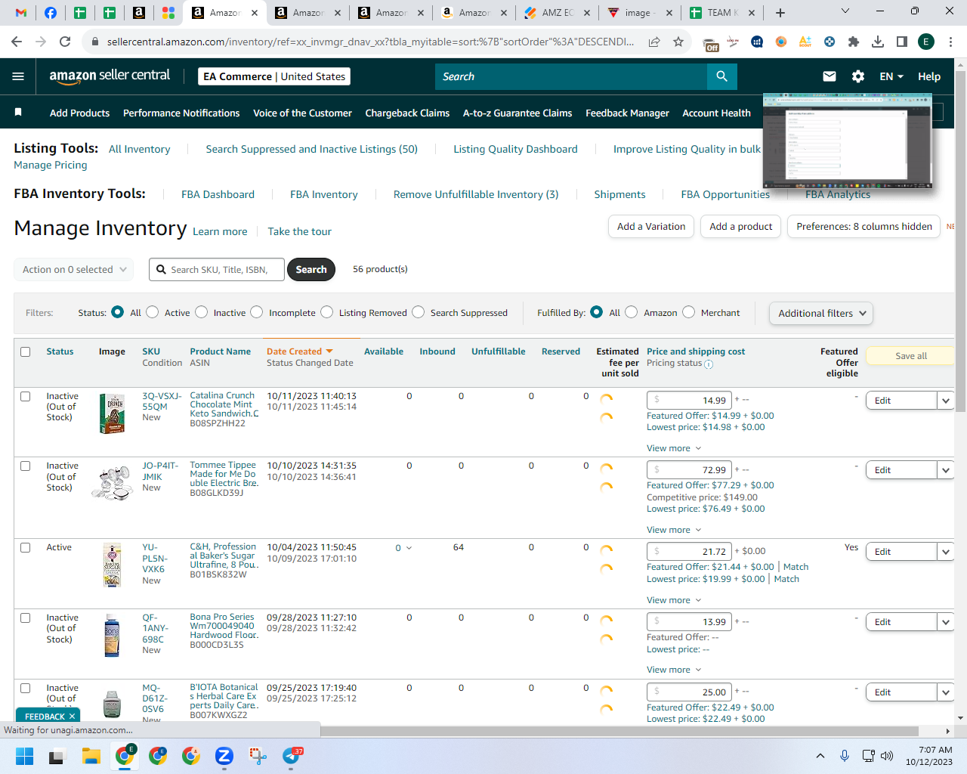Check the Tommee Tippee row checkbox
967x774 pixels.
click(26, 466)
